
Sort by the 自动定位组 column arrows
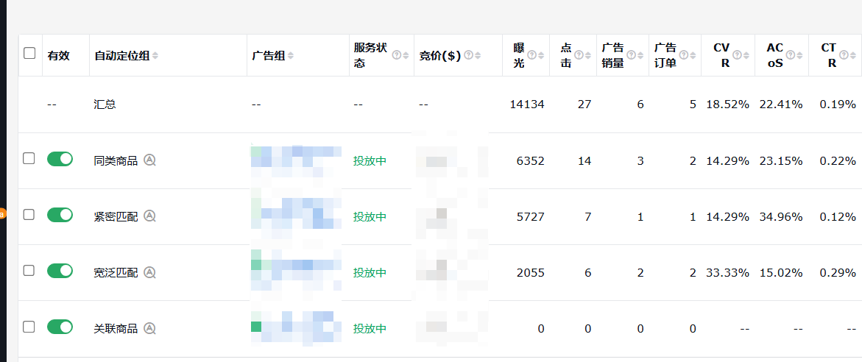point(155,56)
